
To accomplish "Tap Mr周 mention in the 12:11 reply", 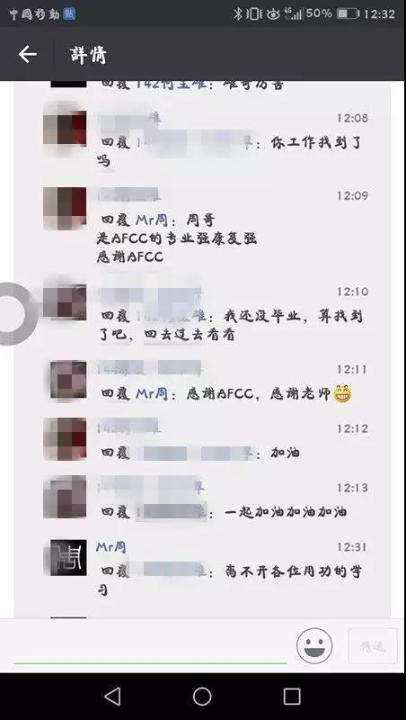I will [152, 394].
